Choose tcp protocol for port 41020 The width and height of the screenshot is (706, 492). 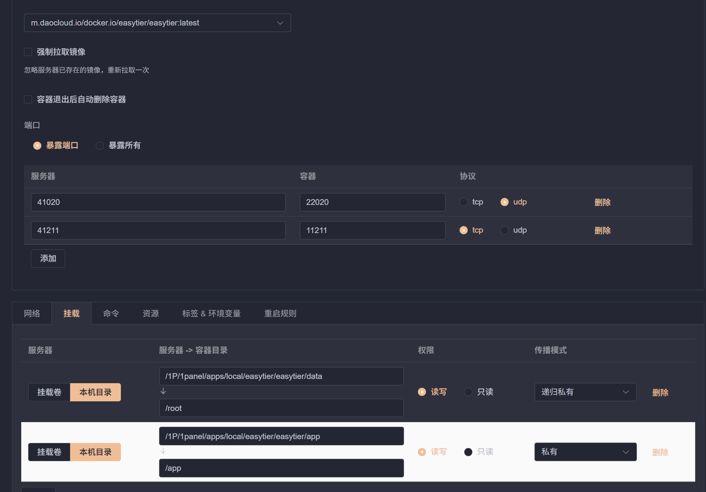pos(464,202)
